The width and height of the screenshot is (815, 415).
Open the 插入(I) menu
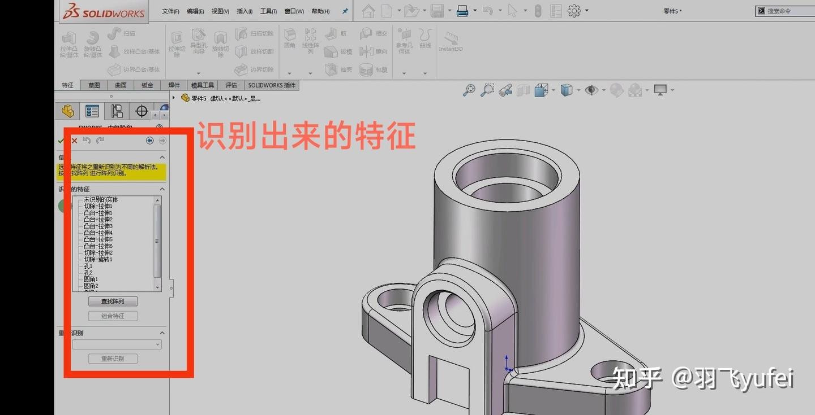click(243, 11)
